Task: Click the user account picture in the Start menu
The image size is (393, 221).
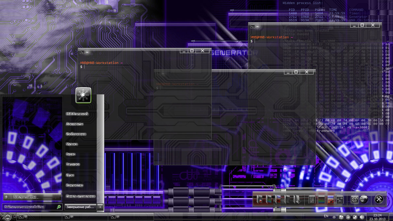Action: [83, 95]
